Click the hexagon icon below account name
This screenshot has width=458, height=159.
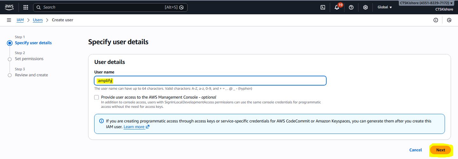(x=449, y=20)
